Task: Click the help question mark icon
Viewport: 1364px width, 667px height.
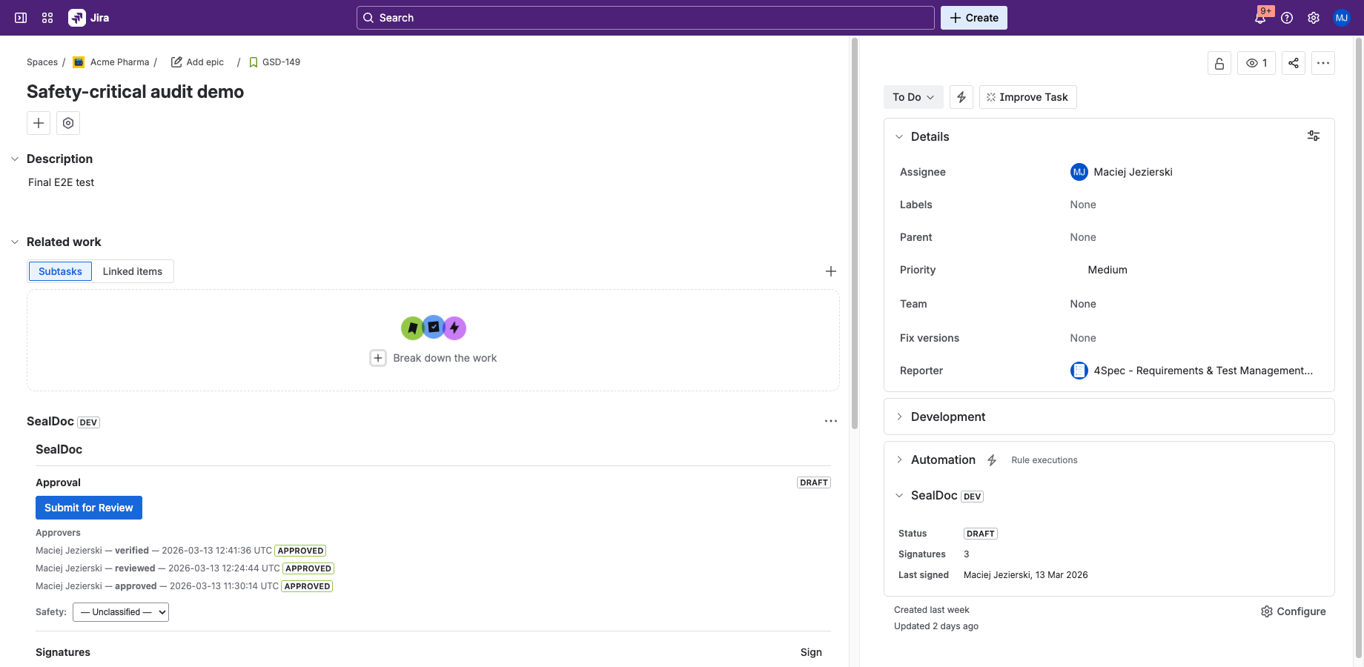Action: pos(1288,17)
